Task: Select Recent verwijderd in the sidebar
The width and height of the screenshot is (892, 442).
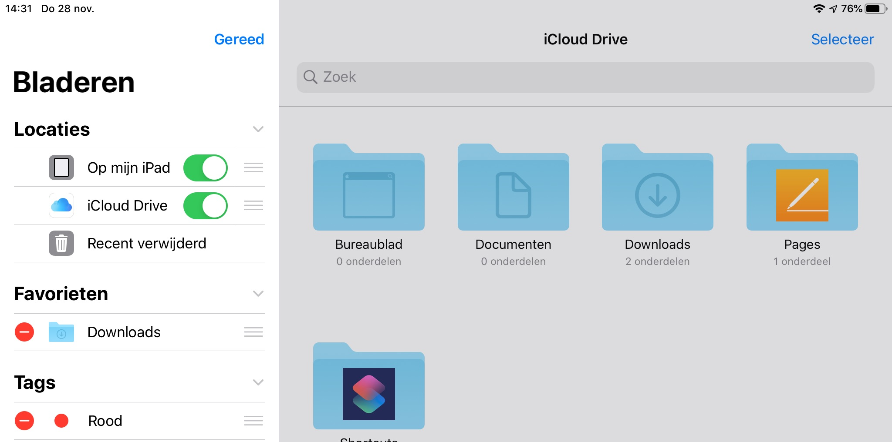Action: [x=146, y=244]
